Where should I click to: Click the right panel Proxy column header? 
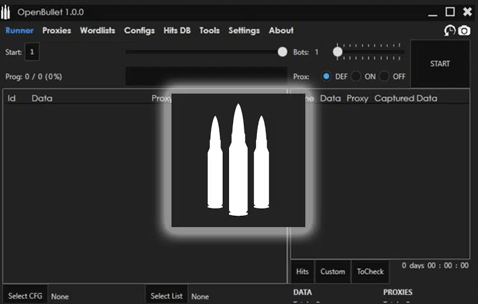(357, 98)
